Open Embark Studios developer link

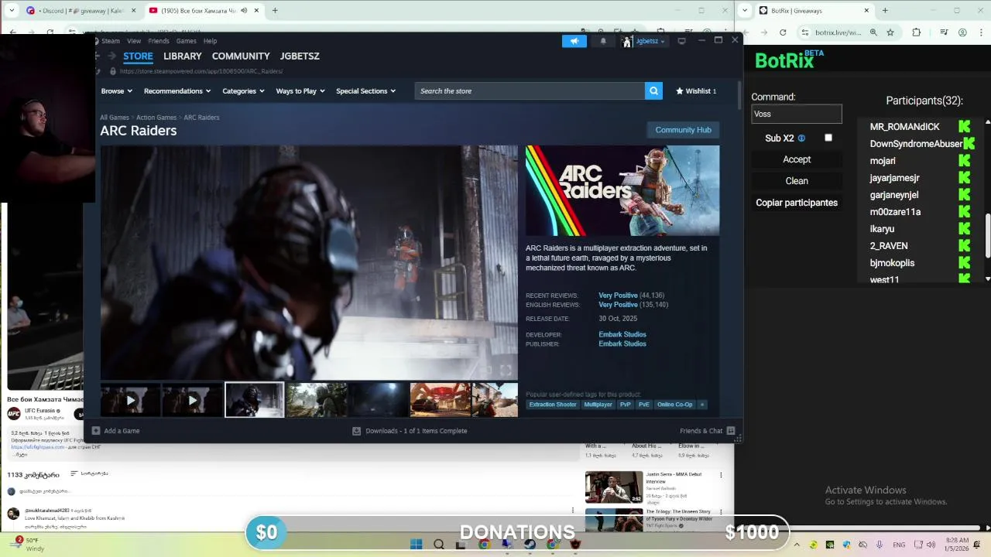(622, 335)
